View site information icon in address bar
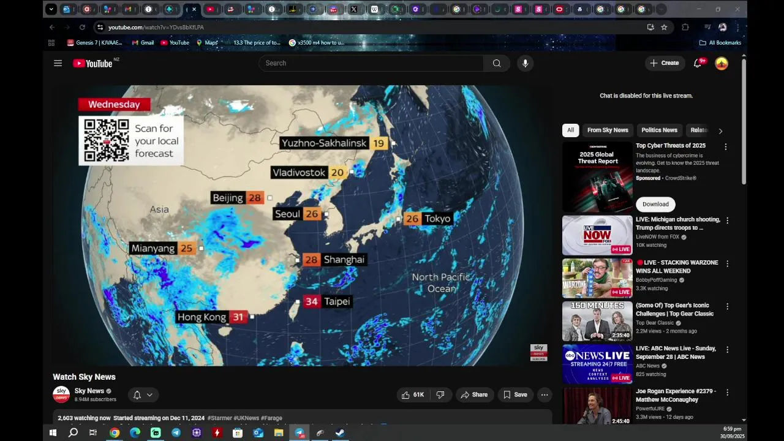 point(100,27)
